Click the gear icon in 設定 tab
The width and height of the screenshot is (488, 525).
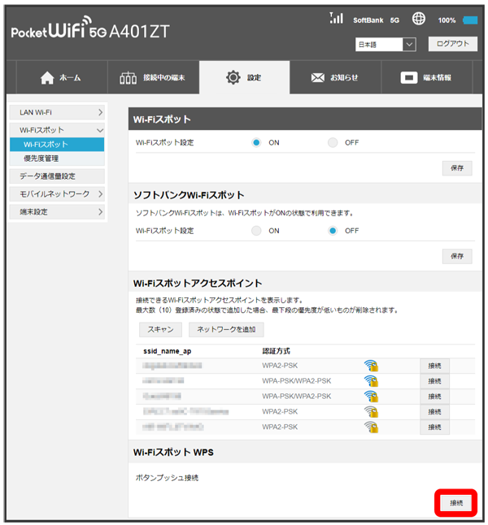233,78
